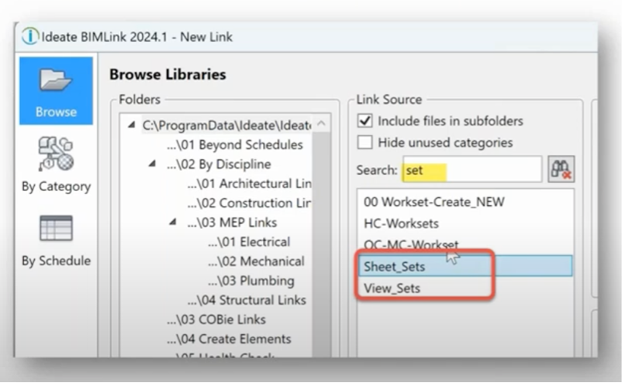Switch to By Category view
625x383 pixels.
56,165
